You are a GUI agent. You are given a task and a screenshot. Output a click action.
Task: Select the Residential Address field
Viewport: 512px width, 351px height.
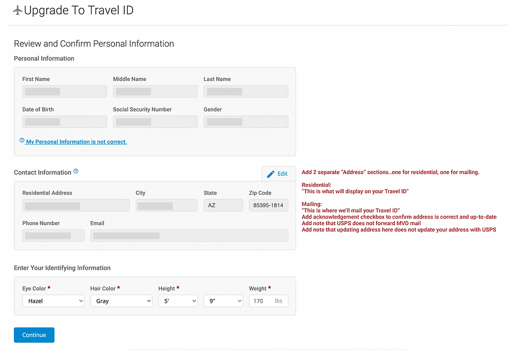coord(76,206)
